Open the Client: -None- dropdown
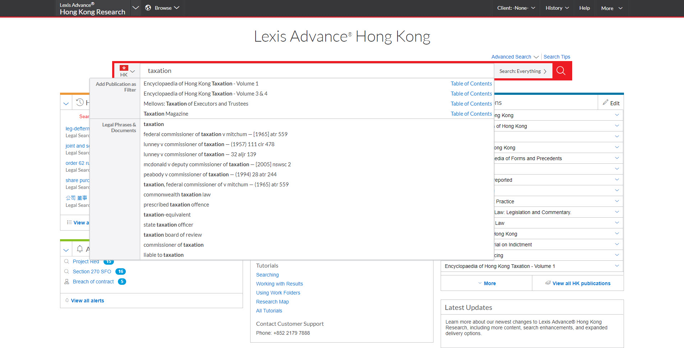The height and width of the screenshot is (348, 684). coord(516,8)
